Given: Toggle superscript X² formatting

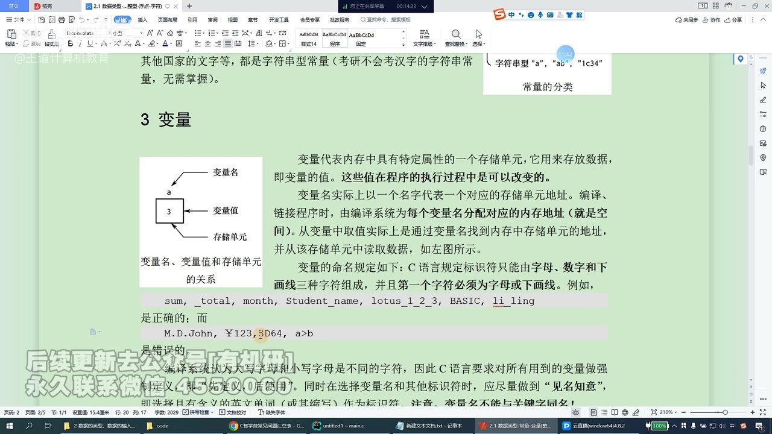Looking at the screenshot, I should point(118,43).
